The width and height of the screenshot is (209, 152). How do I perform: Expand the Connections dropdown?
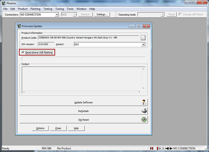57,15
